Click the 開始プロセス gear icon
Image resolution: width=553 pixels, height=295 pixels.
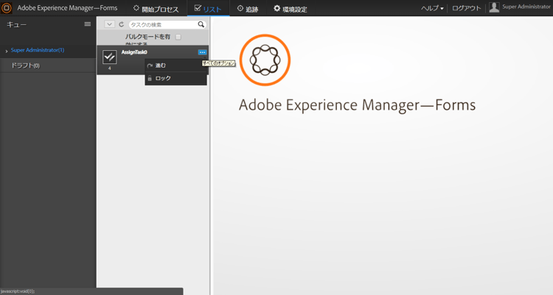click(x=136, y=8)
